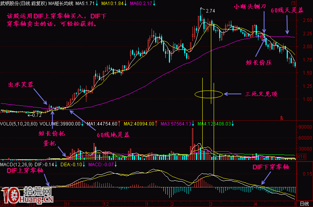Click the down arrow after MA3:57564.13

click(193, 124)
